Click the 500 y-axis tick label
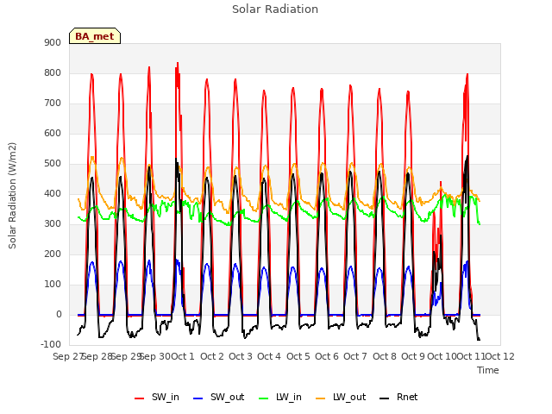 pos(53,163)
